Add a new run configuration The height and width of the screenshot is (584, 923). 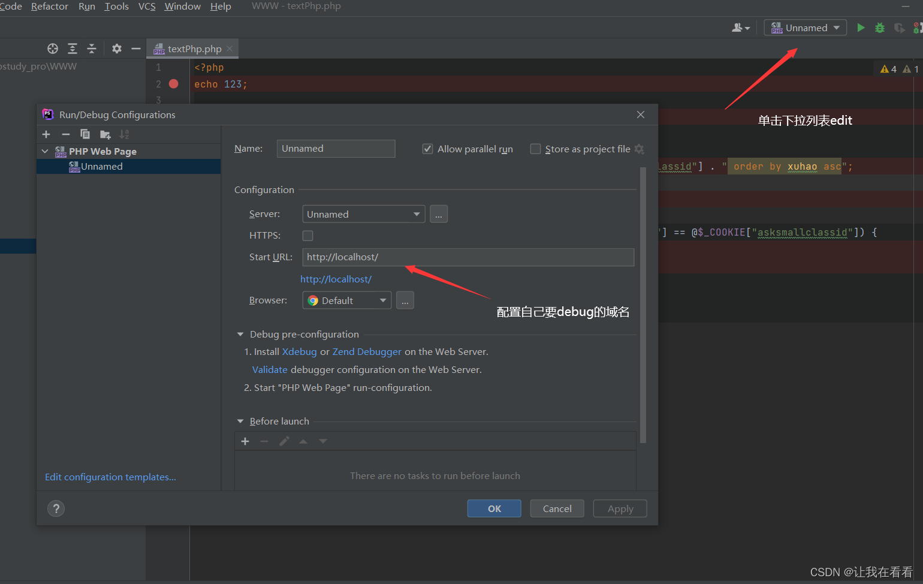pyautogui.click(x=46, y=134)
